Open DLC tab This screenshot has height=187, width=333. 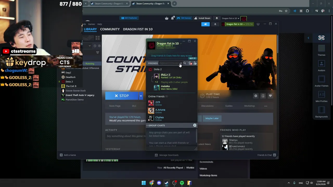134,106
